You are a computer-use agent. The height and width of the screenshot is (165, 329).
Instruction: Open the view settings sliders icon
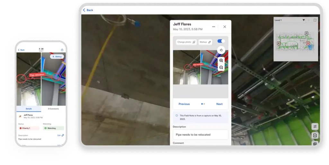point(315,126)
